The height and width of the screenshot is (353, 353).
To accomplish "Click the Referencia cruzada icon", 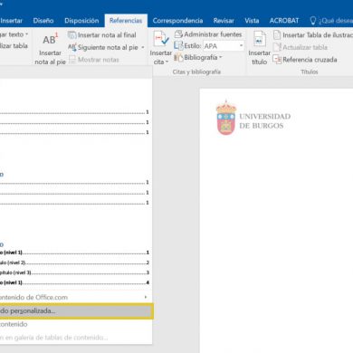I will (x=277, y=60).
